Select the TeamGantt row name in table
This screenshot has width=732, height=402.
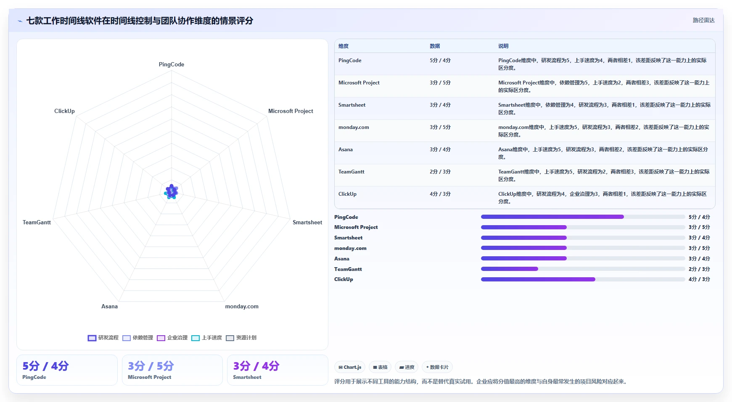pos(351,172)
